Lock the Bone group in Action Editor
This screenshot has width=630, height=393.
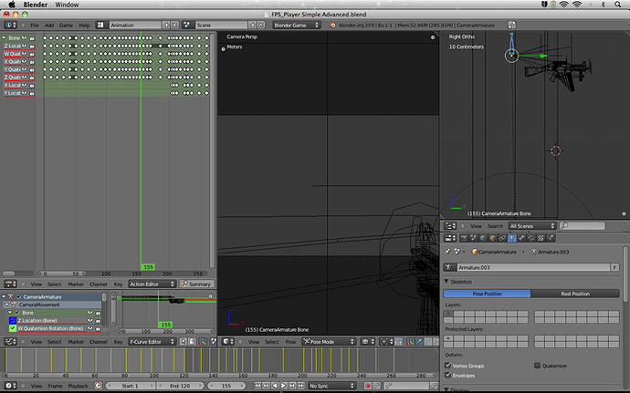(x=32, y=37)
